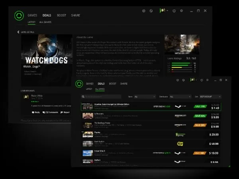This screenshot has height=179, width=239.
Task: Click the Injustice game thumbnail
Action: [x=88, y=106]
